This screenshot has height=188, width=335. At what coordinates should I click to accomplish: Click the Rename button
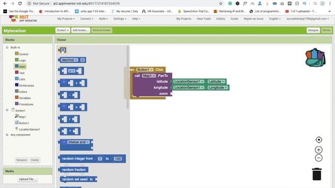tap(21, 160)
